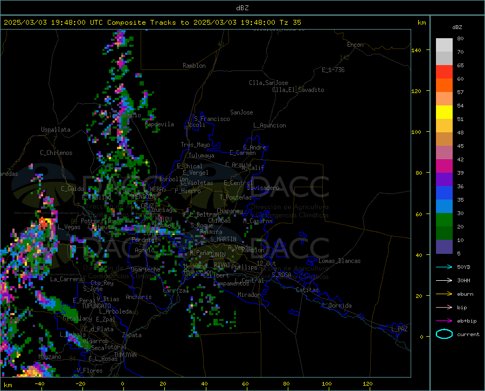The image size is (485, 391).
Task: Click the dBZ legend heading
Action: [x=457, y=27]
